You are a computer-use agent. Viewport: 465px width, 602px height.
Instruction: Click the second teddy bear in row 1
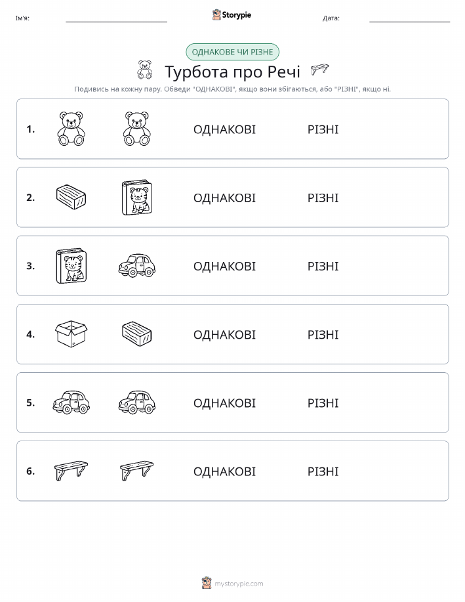click(137, 129)
